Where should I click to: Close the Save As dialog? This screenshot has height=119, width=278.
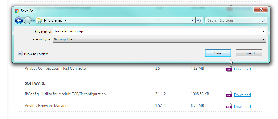point(261,9)
